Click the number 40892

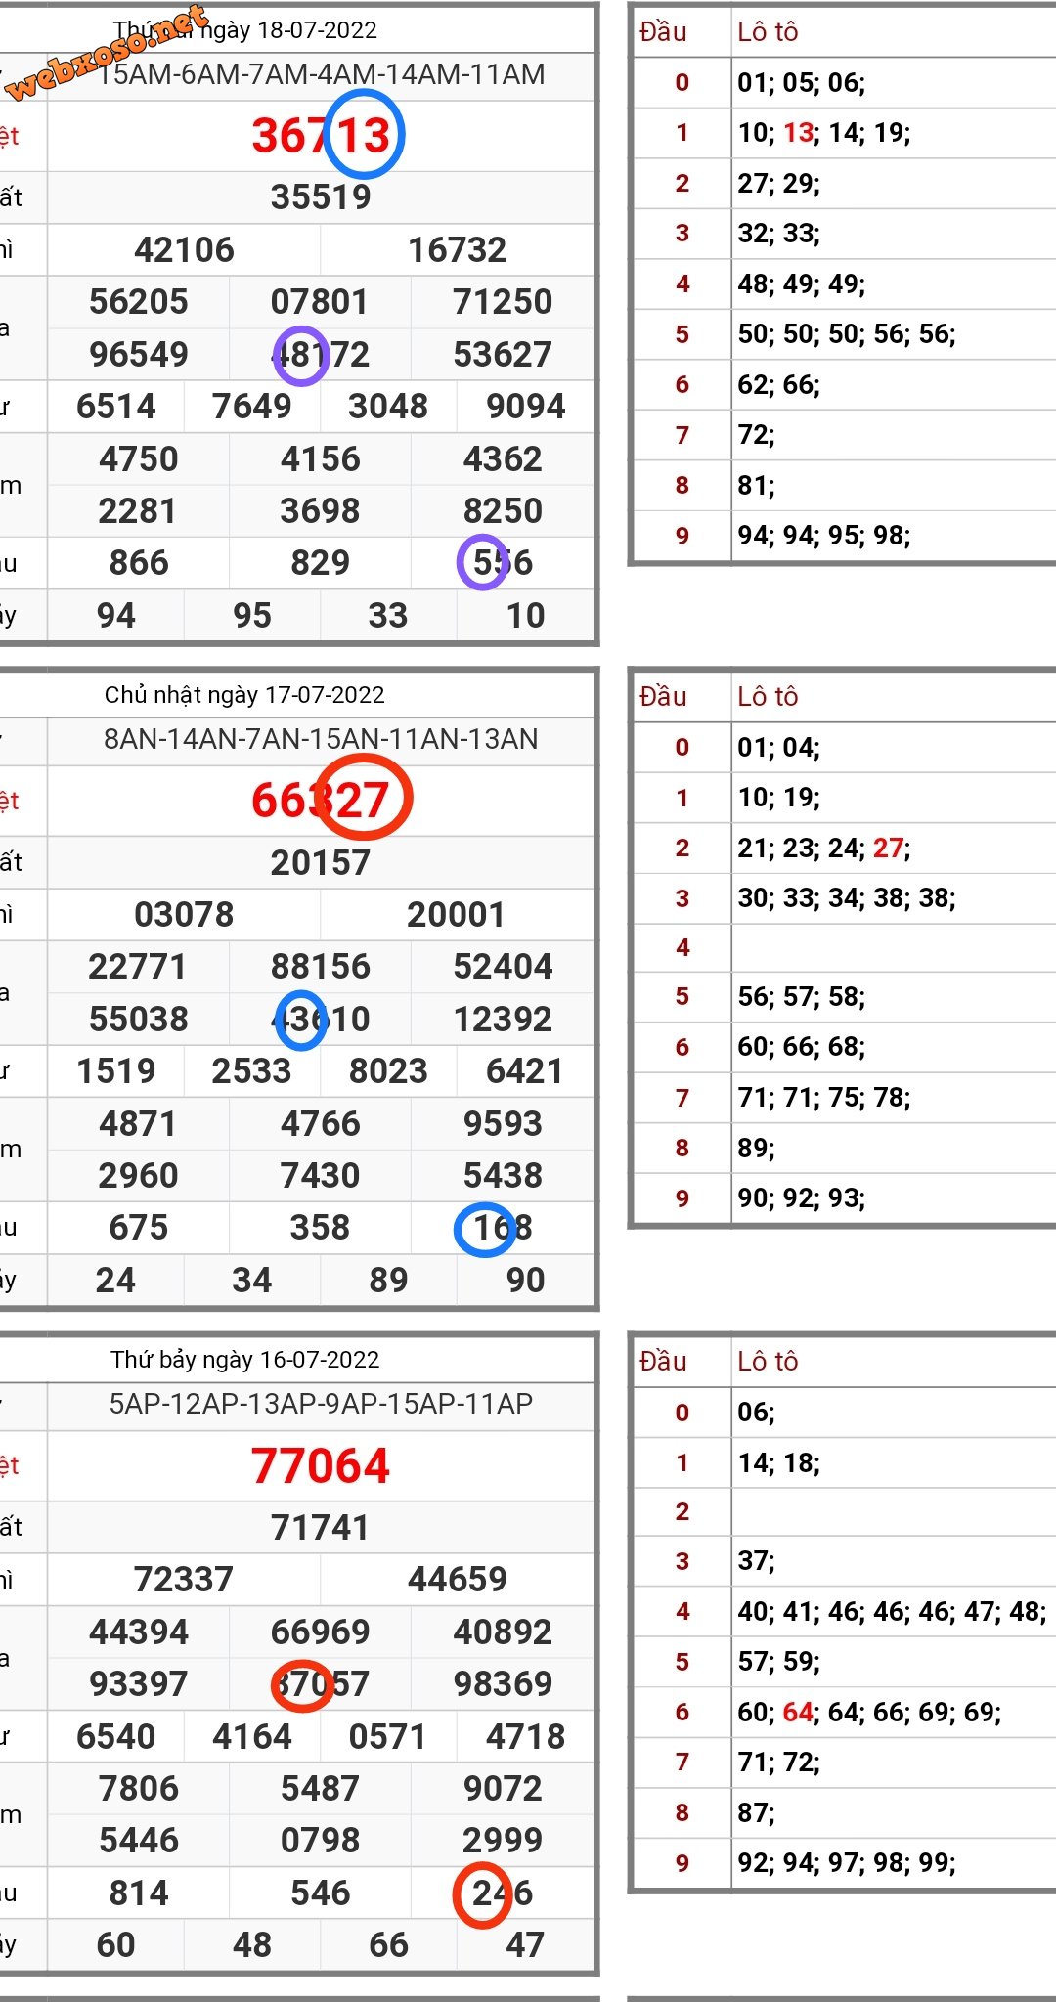click(x=503, y=1632)
